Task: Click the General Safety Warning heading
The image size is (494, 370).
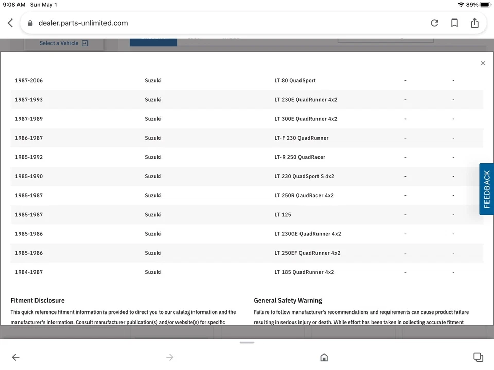Action: [x=288, y=301]
